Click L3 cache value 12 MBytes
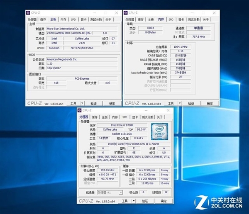The image size is (249, 214). [147, 183]
